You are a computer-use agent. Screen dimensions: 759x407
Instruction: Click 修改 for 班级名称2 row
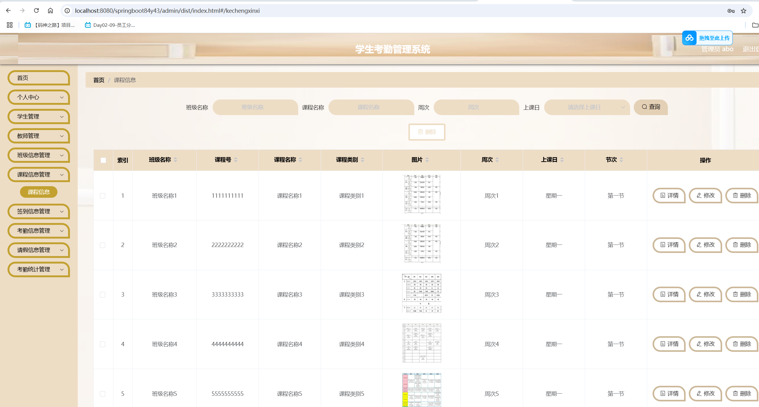pos(705,245)
